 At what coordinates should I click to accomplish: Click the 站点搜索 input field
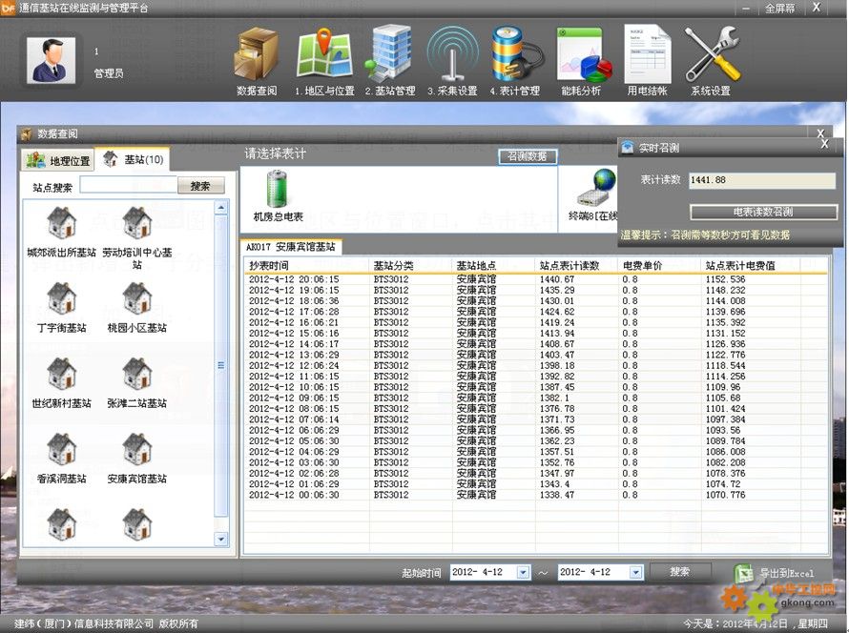click(x=128, y=186)
